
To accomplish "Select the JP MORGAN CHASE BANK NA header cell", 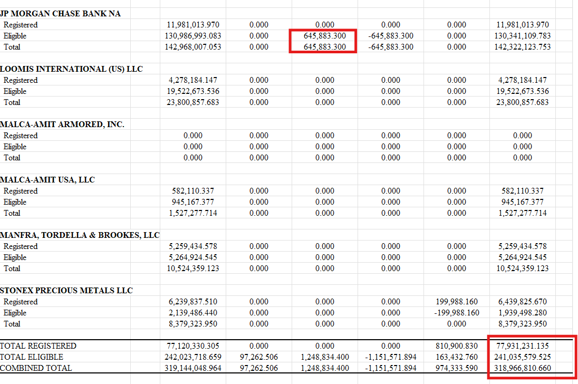I will 60,13.
